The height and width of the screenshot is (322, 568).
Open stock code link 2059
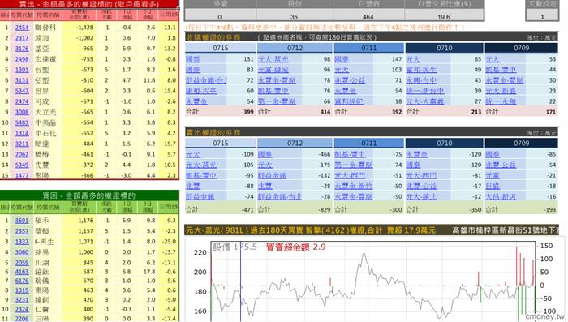pos(22,263)
